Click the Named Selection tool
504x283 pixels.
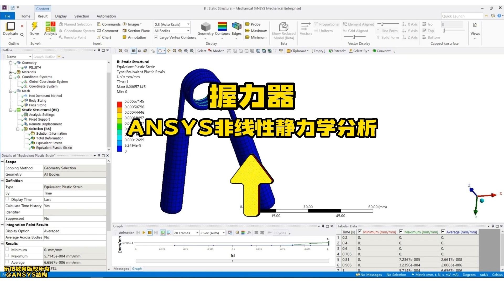[x=75, y=24]
